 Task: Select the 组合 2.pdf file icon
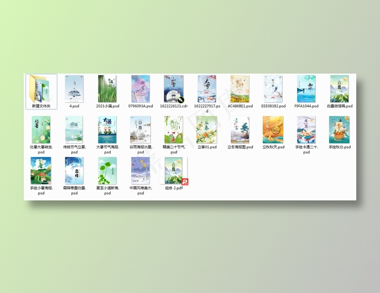[175, 170]
